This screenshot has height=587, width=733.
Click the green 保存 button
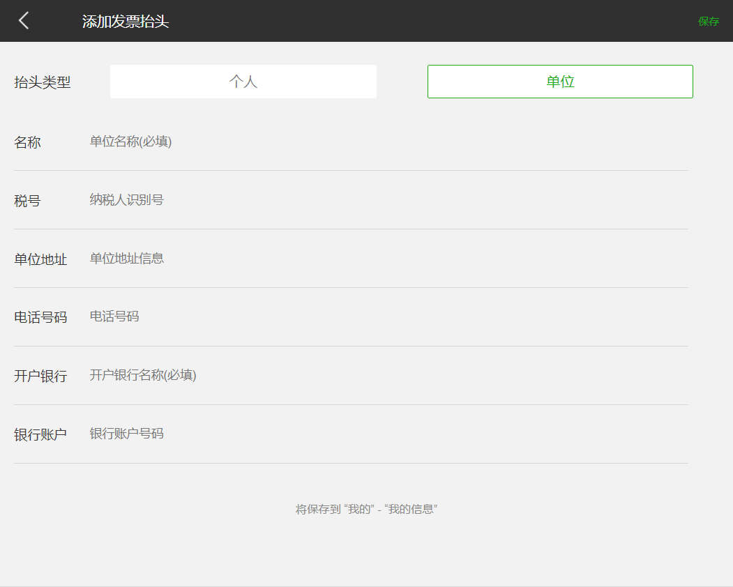tap(708, 22)
